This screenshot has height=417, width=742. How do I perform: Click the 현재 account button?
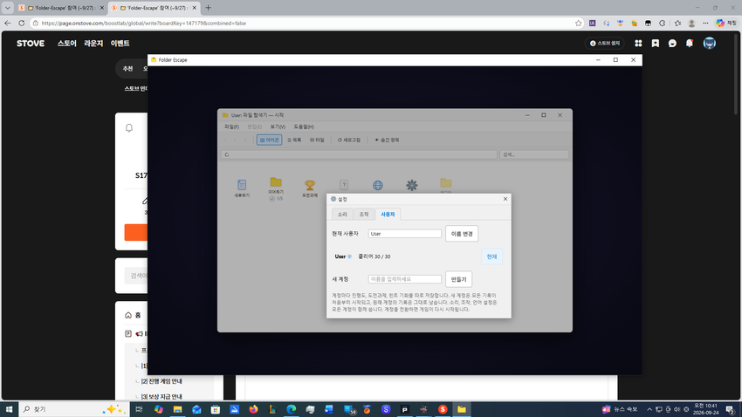click(491, 256)
